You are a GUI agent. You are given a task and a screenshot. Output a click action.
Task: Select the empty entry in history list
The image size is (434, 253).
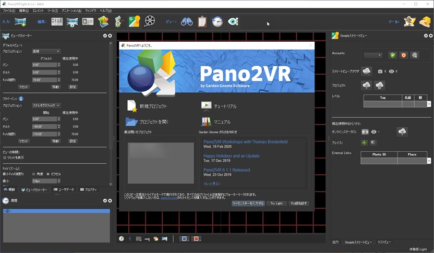pyautogui.click(x=56, y=211)
